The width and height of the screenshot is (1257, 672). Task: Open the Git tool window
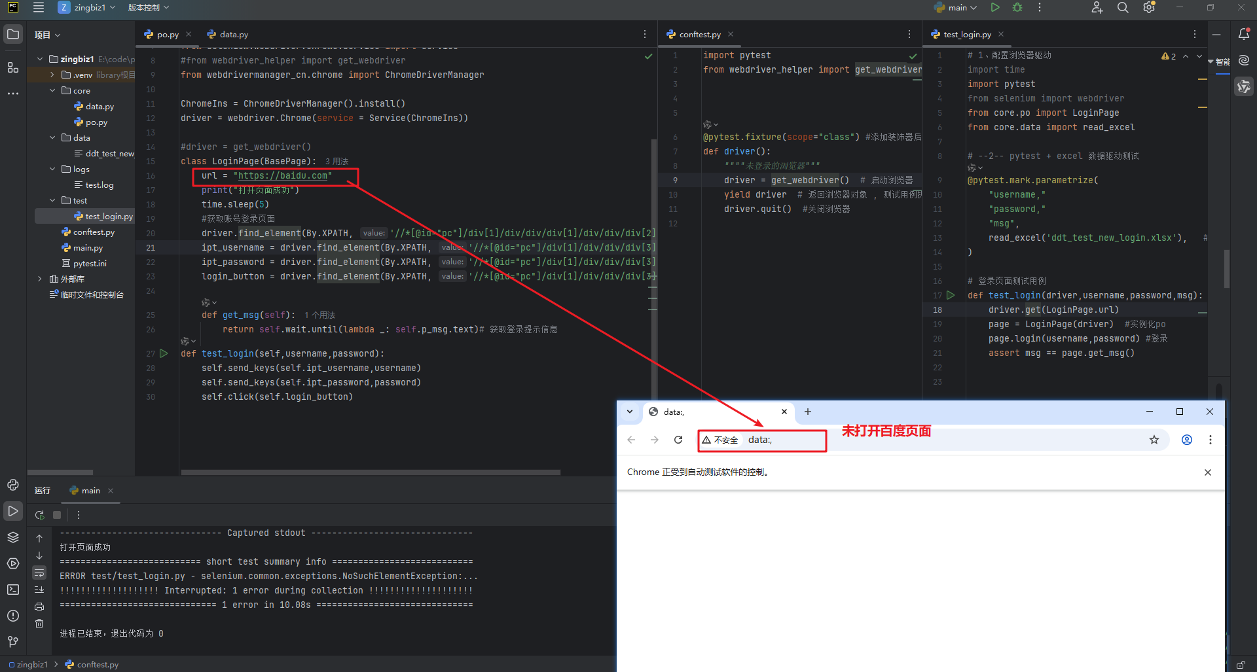[13, 642]
